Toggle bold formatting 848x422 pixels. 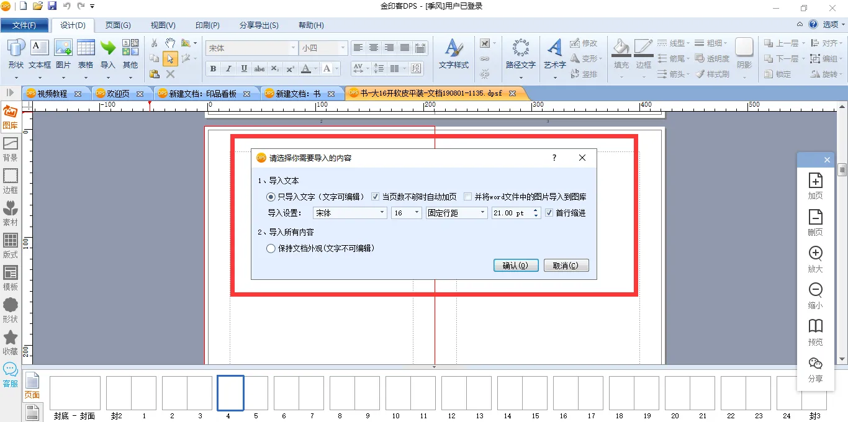coord(214,68)
